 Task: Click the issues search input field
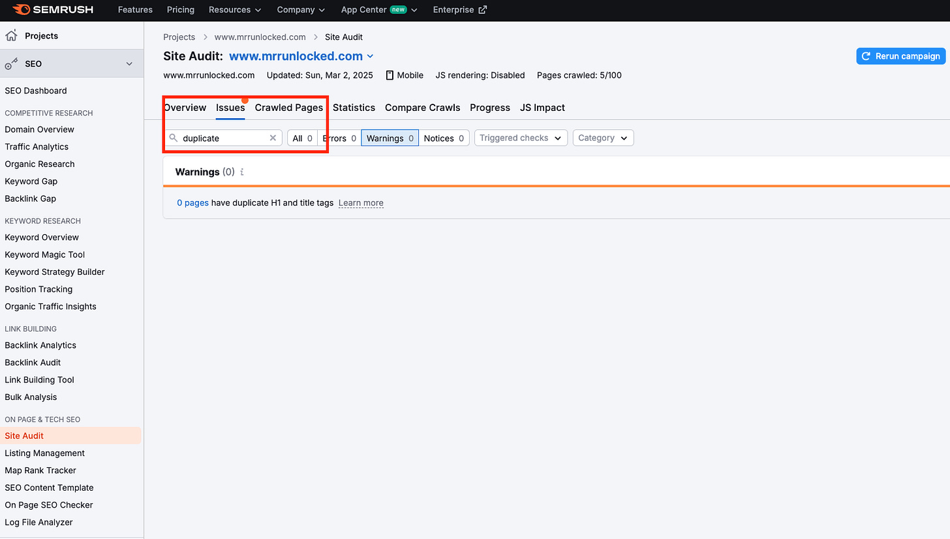coord(224,138)
